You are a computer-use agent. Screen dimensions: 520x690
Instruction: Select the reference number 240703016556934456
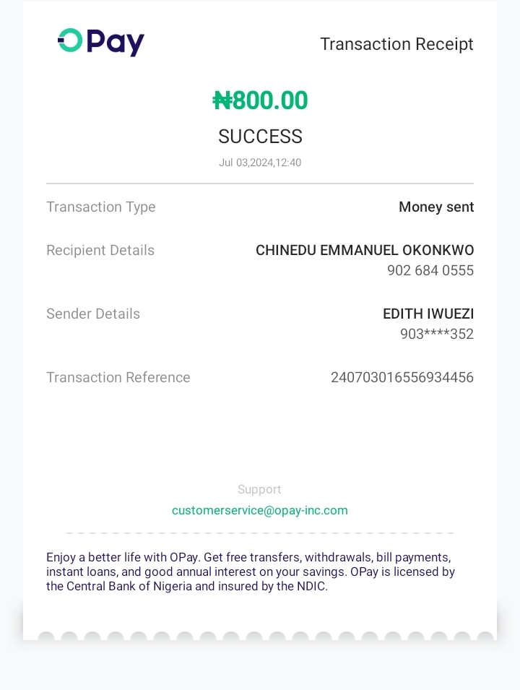pos(402,378)
